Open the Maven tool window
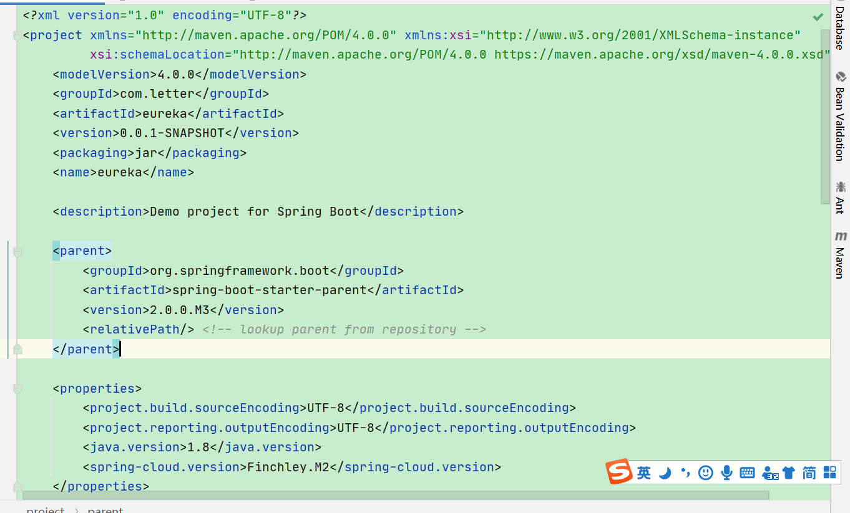The width and height of the screenshot is (850, 513). click(840, 255)
